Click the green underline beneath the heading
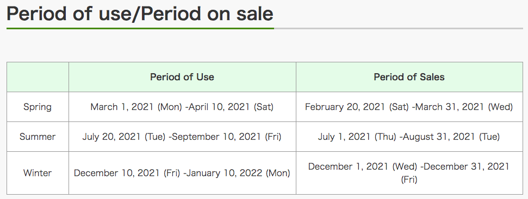This screenshot has width=528, height=199. 140,28
